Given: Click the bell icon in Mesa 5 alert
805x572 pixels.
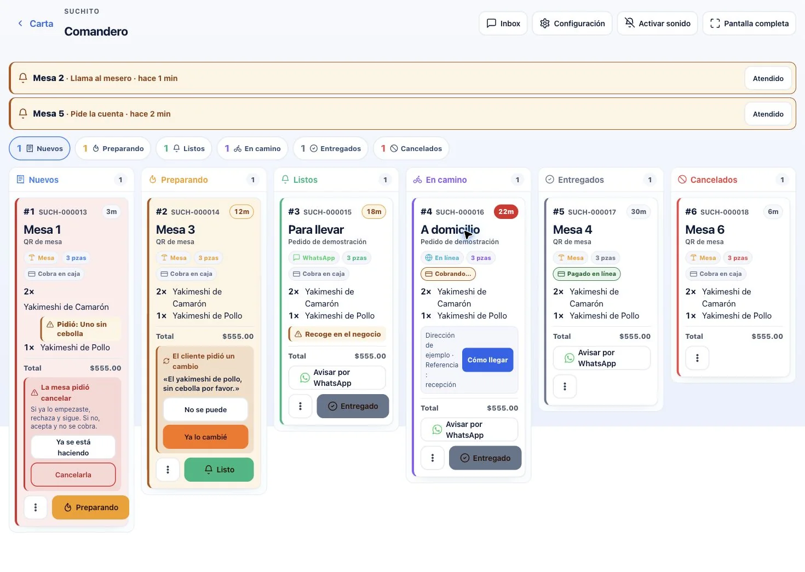Looking at the screenshot, I should tap(23, 113).
